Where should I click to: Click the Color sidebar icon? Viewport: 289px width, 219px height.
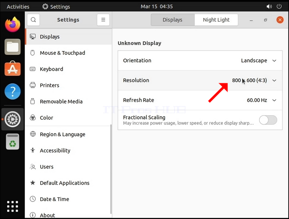[x=32, y=117]
